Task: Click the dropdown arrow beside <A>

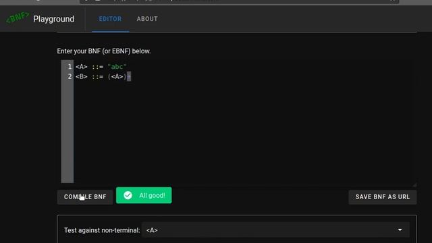Action: pos(400,230)
